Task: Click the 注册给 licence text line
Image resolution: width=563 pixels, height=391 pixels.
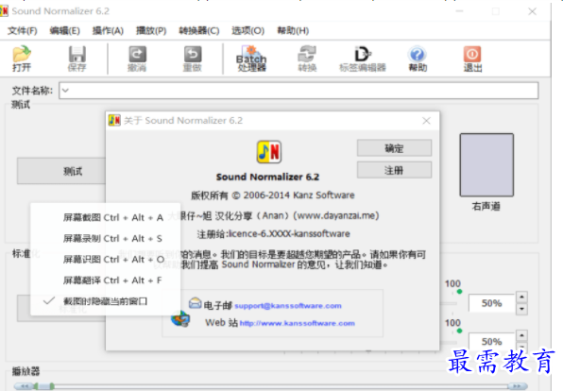Action: tap(273, 234)
